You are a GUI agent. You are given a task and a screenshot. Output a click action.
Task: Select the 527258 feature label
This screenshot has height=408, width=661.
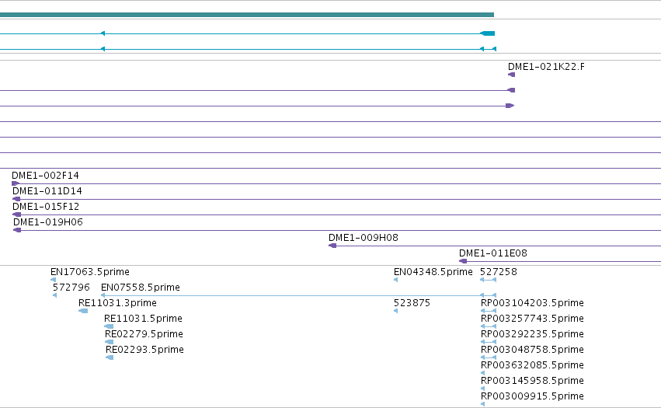click(x=499, y=272)
